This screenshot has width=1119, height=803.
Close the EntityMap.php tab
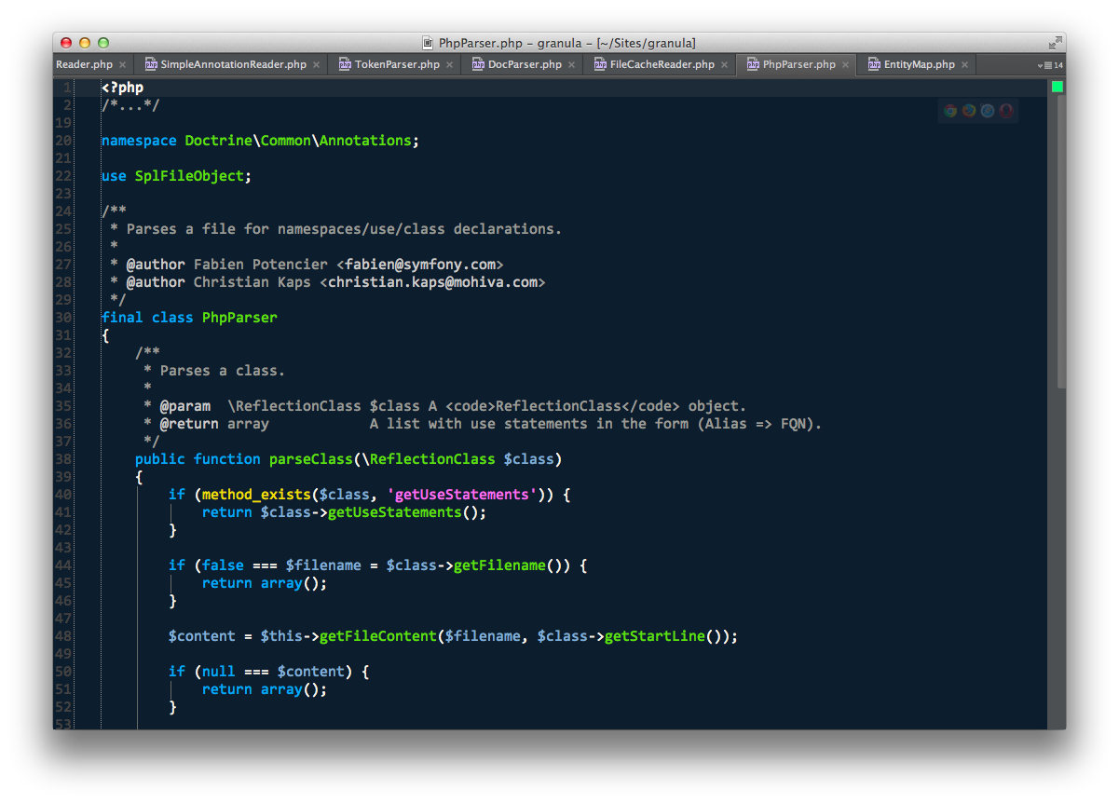click(x=965, y=65)
